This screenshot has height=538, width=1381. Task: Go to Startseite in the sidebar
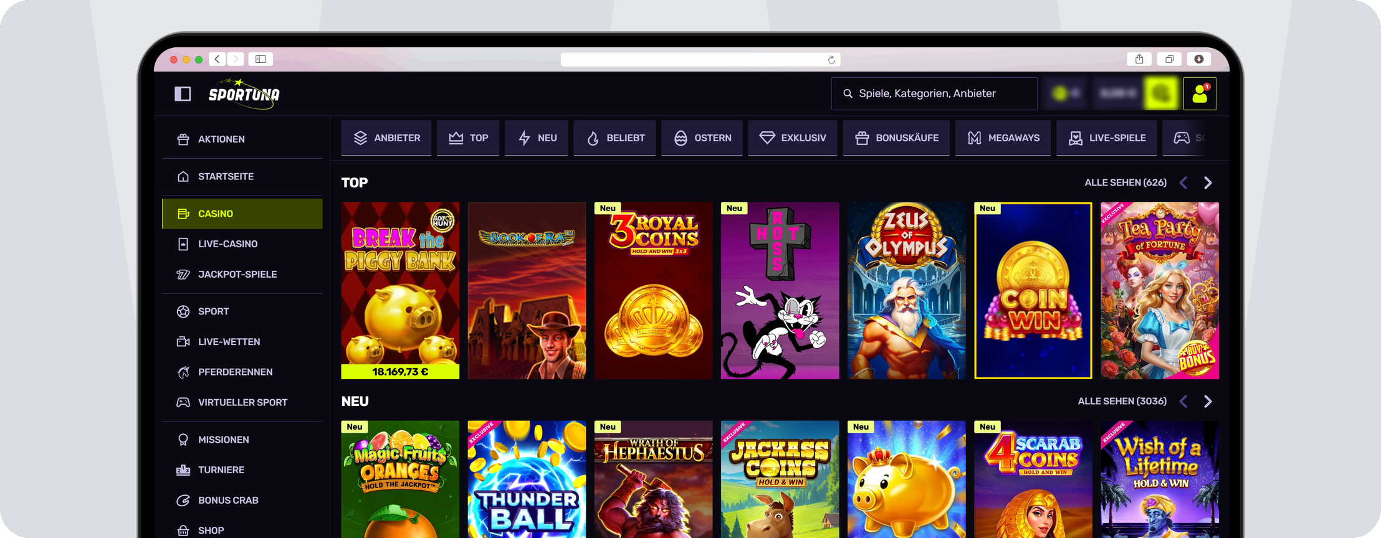tap(242, 176)
